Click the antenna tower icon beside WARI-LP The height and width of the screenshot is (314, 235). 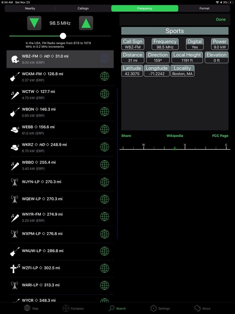pyautogui.click(x=14, y=285)
